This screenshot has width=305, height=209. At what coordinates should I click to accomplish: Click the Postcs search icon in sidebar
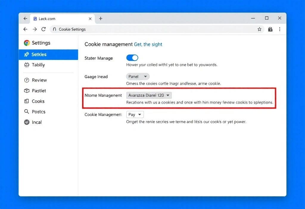tap(27, 112)
